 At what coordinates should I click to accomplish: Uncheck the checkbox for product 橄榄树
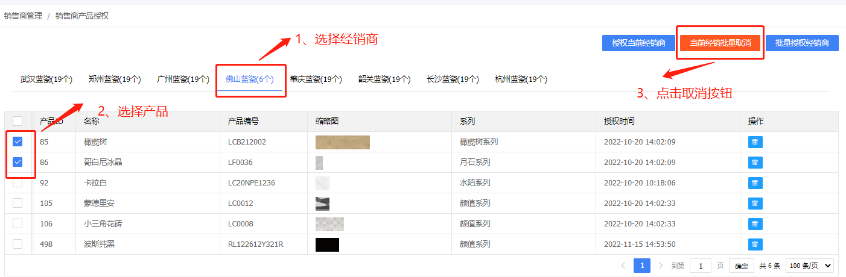click(17, 142)
